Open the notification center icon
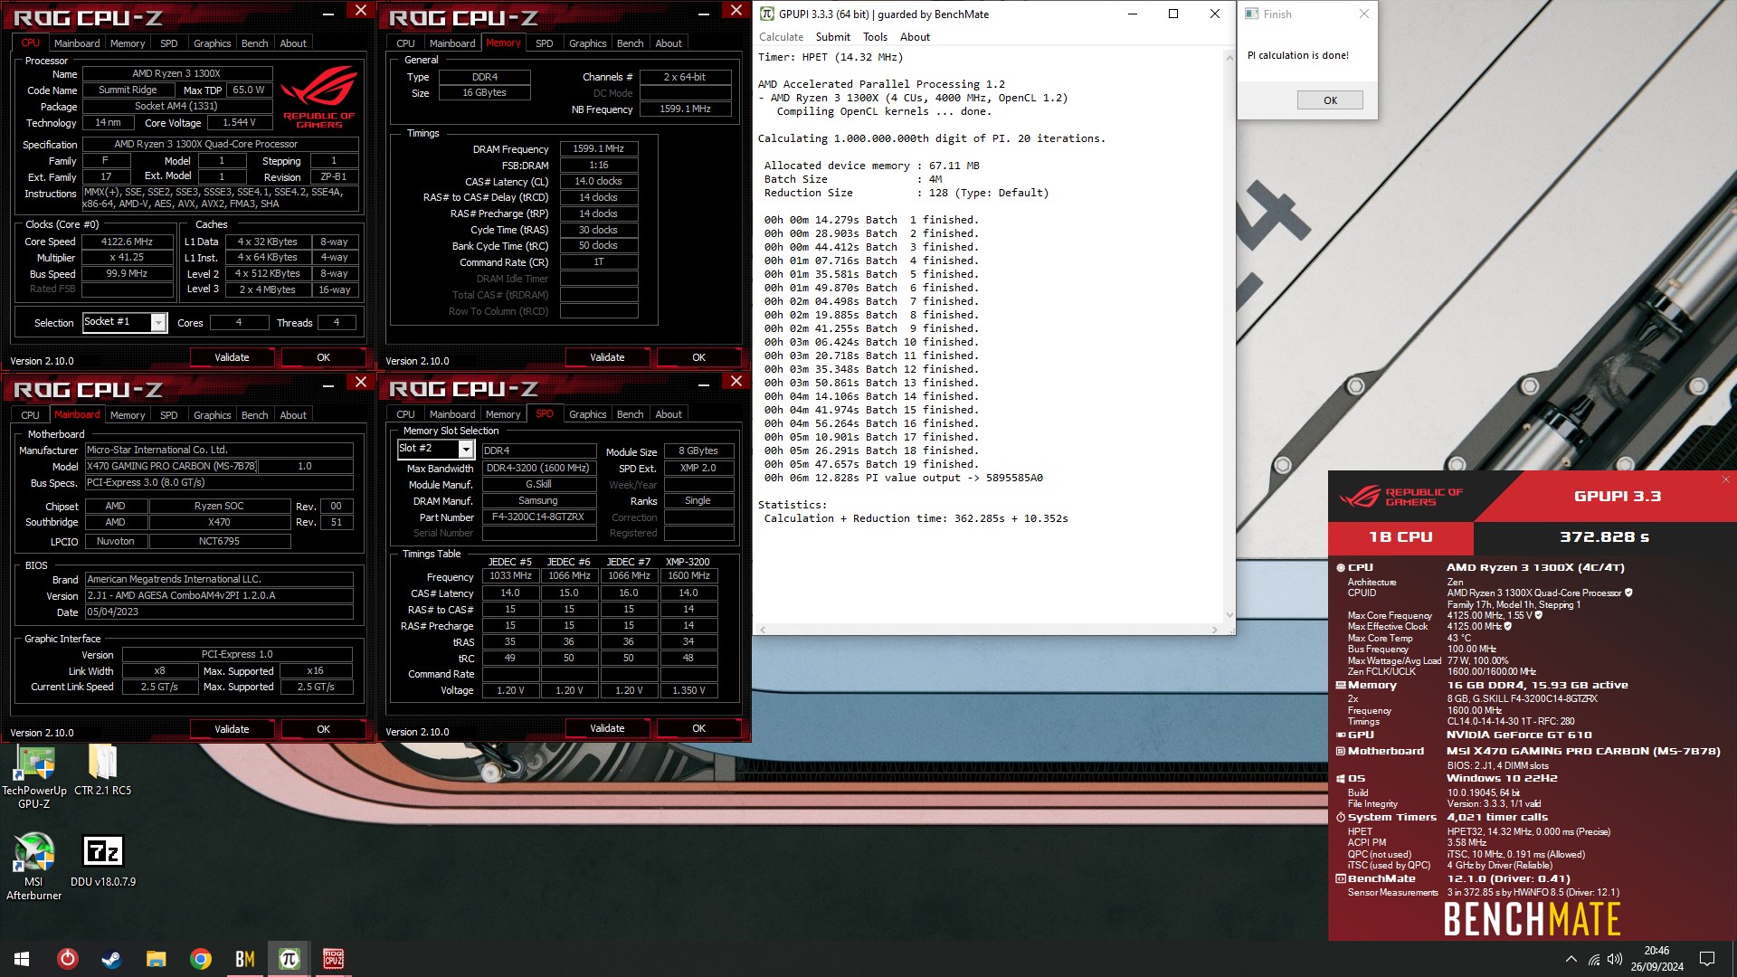 1707,959
